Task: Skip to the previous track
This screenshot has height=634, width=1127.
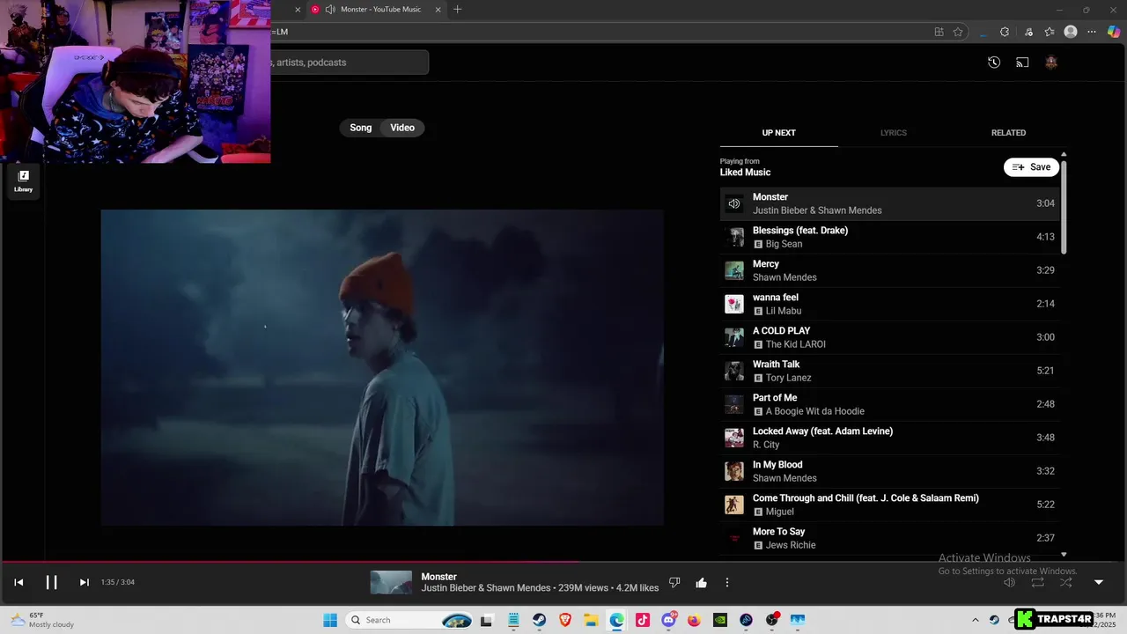Action: 18,582
